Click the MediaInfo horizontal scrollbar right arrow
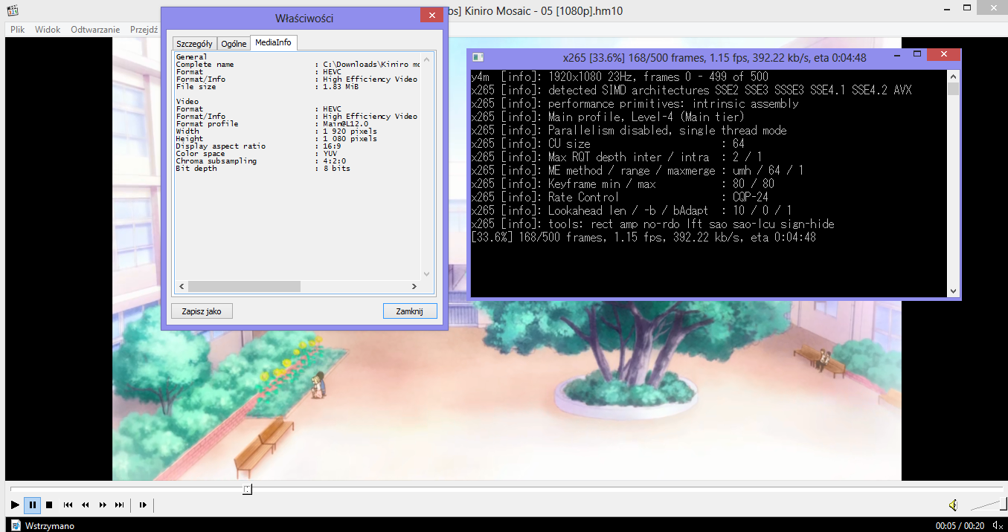Image resolution: width=1008 pixels, height=532 pixels. [414, 286]
